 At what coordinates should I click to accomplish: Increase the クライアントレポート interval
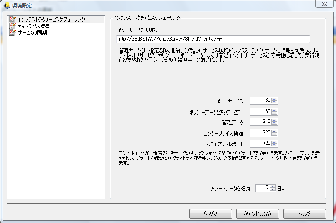click(x=274, y=142)
